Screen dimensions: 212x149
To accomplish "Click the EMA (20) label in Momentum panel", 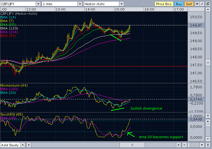I will click(8, 93).
